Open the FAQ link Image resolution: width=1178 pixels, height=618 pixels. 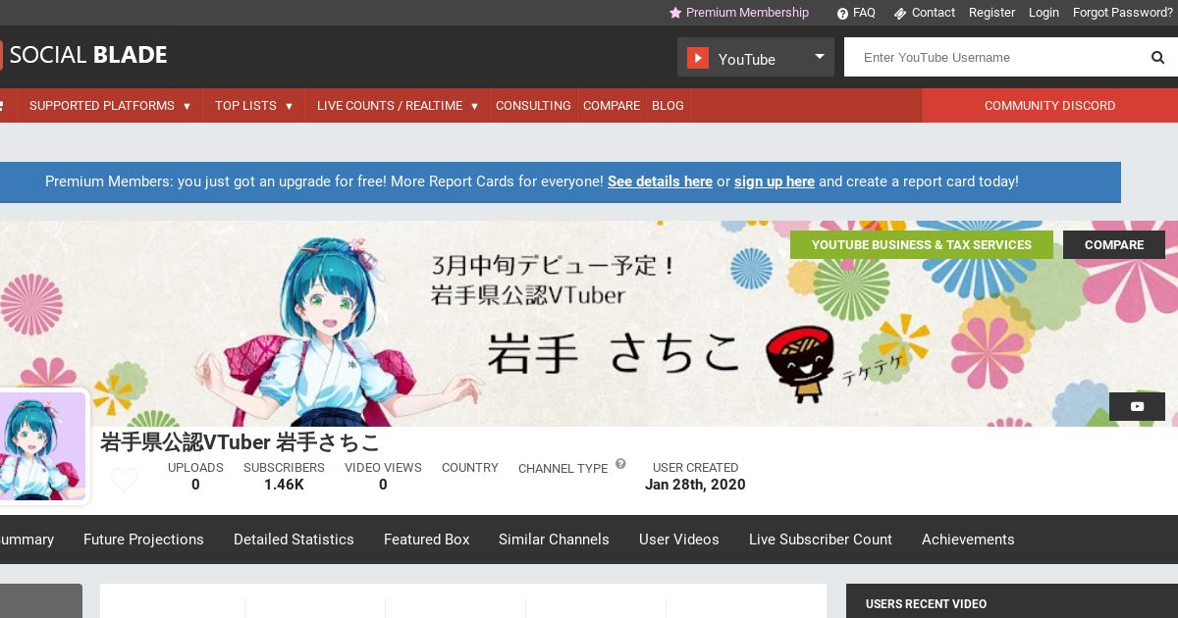point(864,13)
